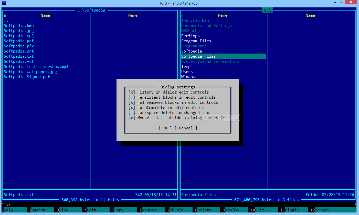Click View in the function key bar
The height and width of the screenshot is (215, 359).
point(69,210)
